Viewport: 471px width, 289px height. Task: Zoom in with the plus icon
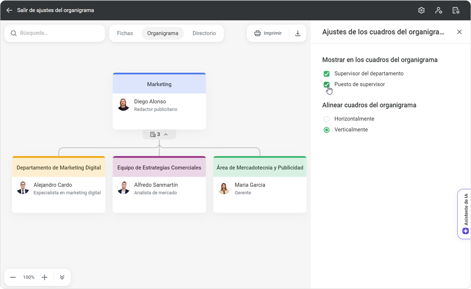45,277
